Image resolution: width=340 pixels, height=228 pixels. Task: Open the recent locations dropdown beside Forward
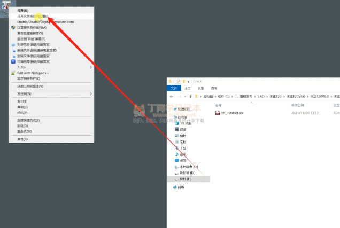click(x=185, y=97)
